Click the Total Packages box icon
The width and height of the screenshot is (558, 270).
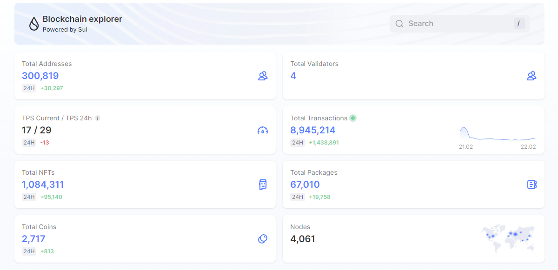click(531, 184)
